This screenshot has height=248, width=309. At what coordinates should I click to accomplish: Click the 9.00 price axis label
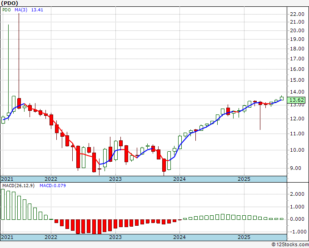pyautogui.click(x=295, y=168)
